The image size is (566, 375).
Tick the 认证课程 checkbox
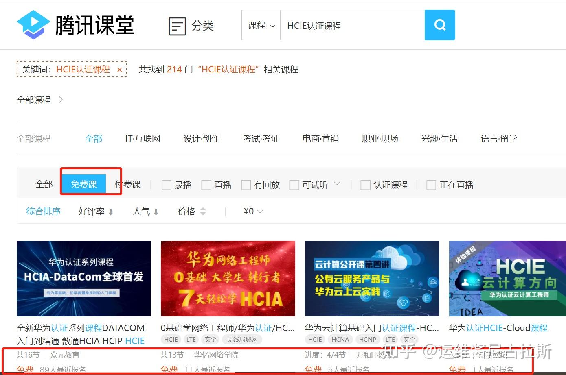[365, 185]
